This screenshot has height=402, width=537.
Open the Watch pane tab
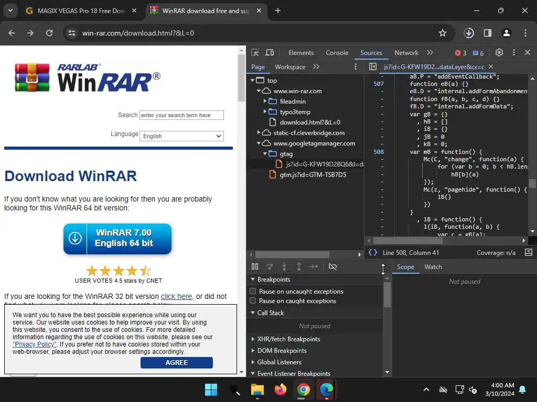433,267
